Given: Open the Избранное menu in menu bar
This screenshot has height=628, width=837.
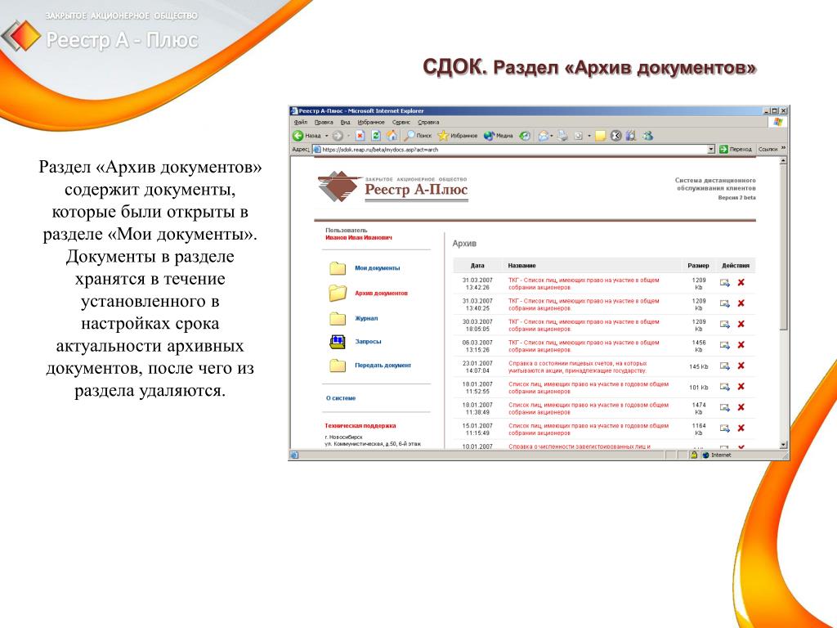Looking at the screenshot, I should pyautogui.click(x=371, y=123).
